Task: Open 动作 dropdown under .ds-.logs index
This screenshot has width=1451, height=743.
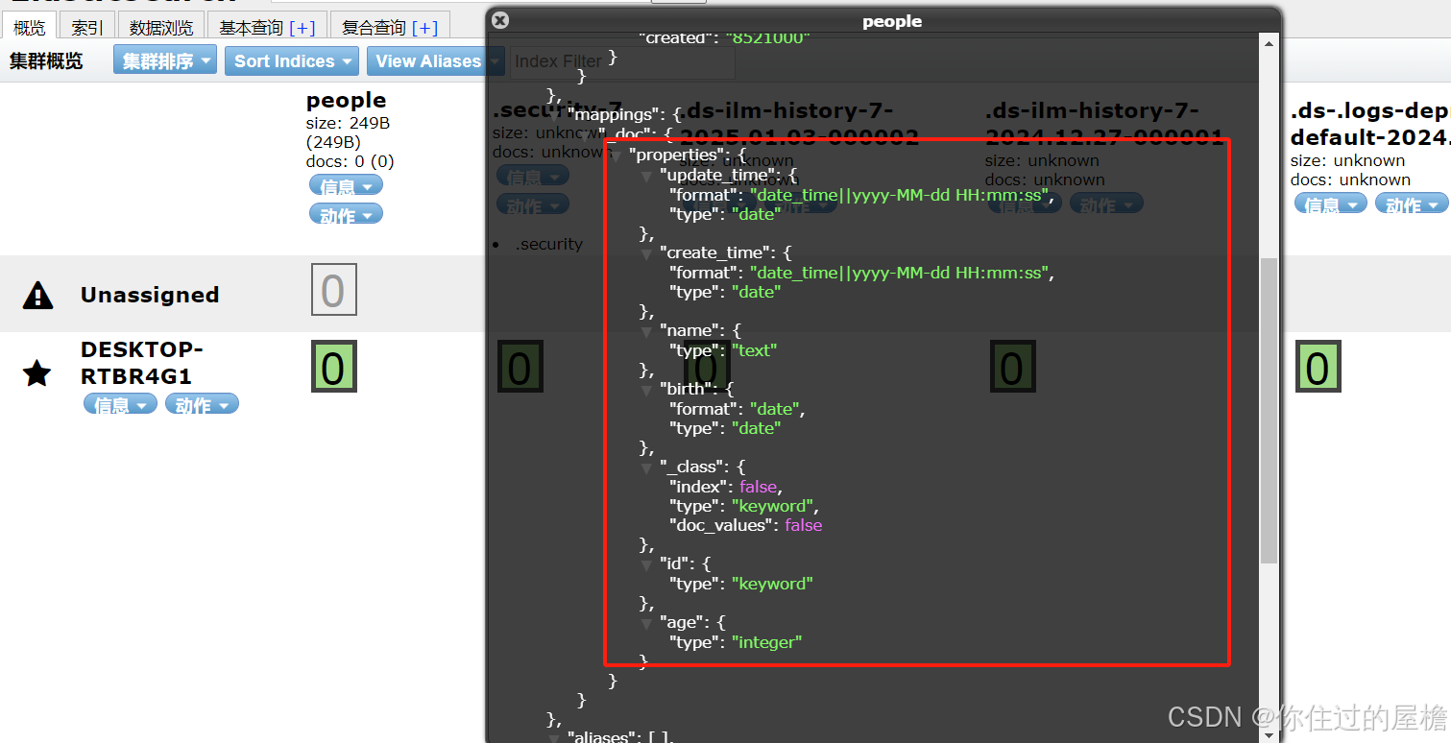Action: click(x=1412, y=204)
